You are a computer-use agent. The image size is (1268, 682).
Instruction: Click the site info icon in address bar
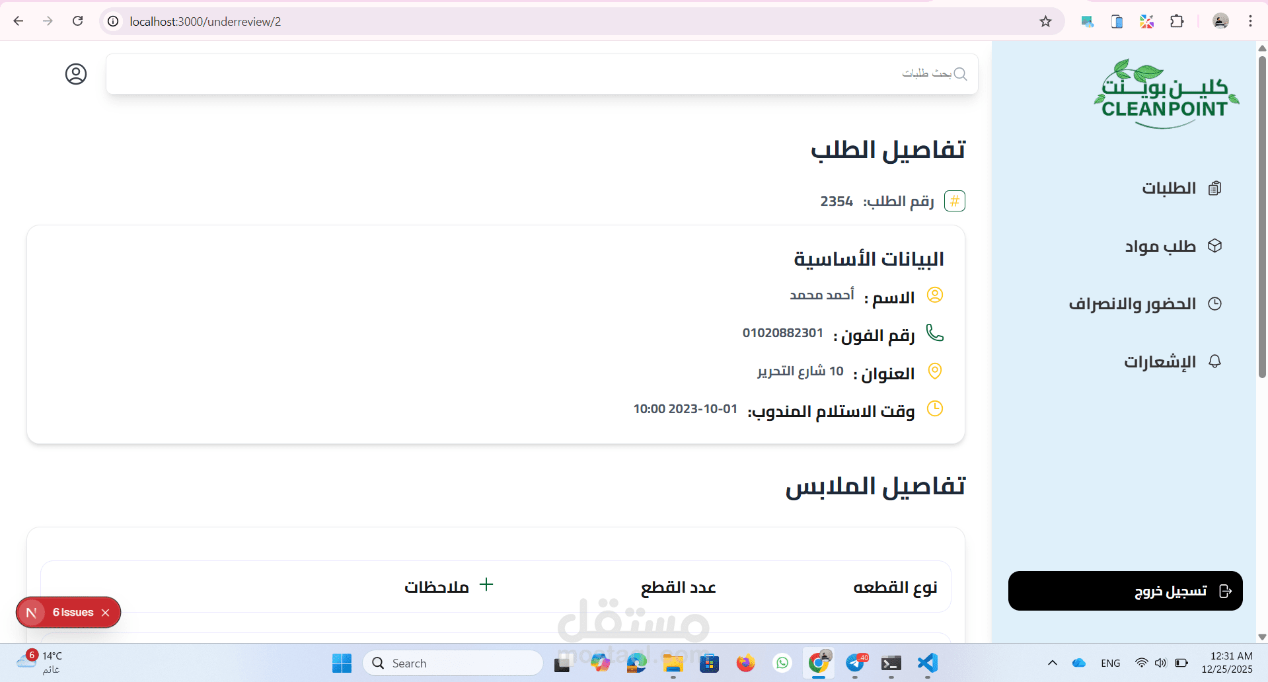pos(114,21)
